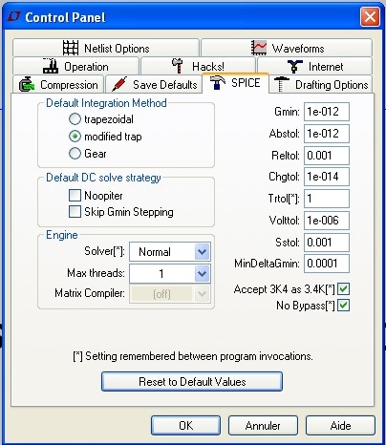Viewport: 386px width, 445px height.
Task: Click the LTspice logo in title bar
Action: [x=14, y=16]
